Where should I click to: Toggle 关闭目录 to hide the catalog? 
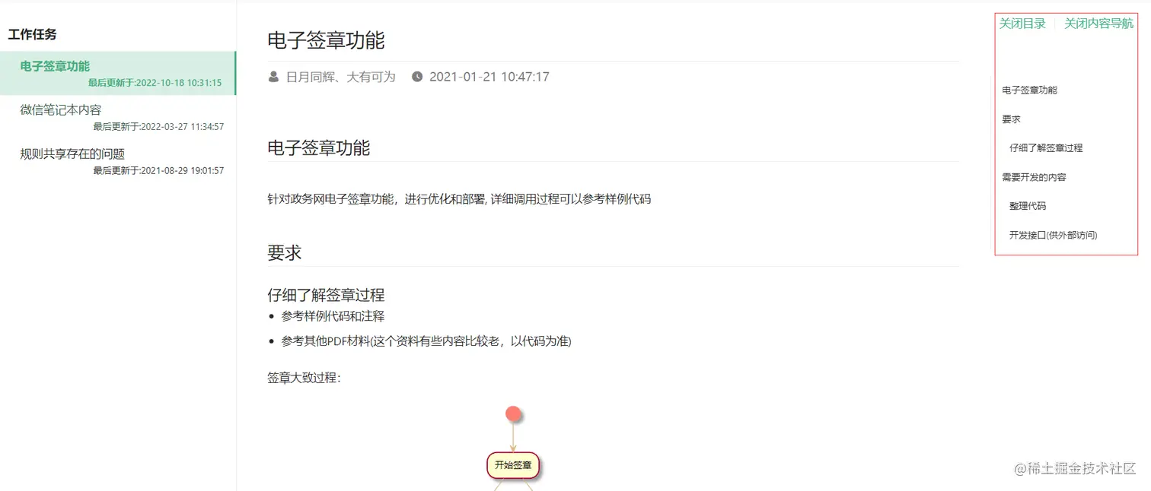[1022, 24]
